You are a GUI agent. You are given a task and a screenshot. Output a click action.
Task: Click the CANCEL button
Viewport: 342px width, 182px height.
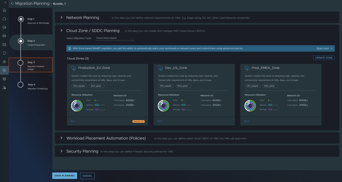point(87,176)
